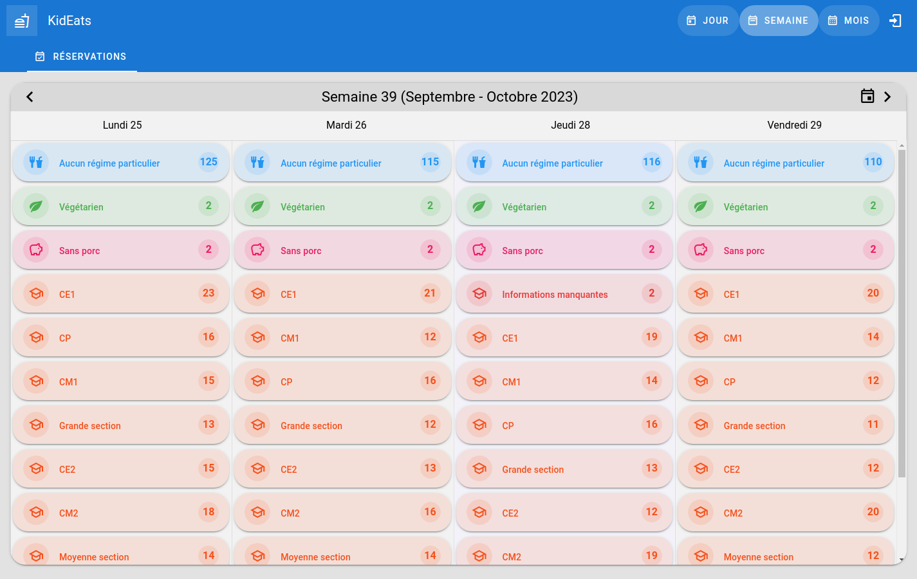917x579 pixels.
Task: Click the pig icon in Lundi 25's Sans porc
Action: 36,250
